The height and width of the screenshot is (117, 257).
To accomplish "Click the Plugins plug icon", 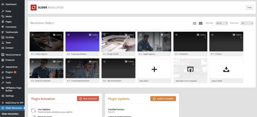I will pyautogui.click(x=3, y=72).
